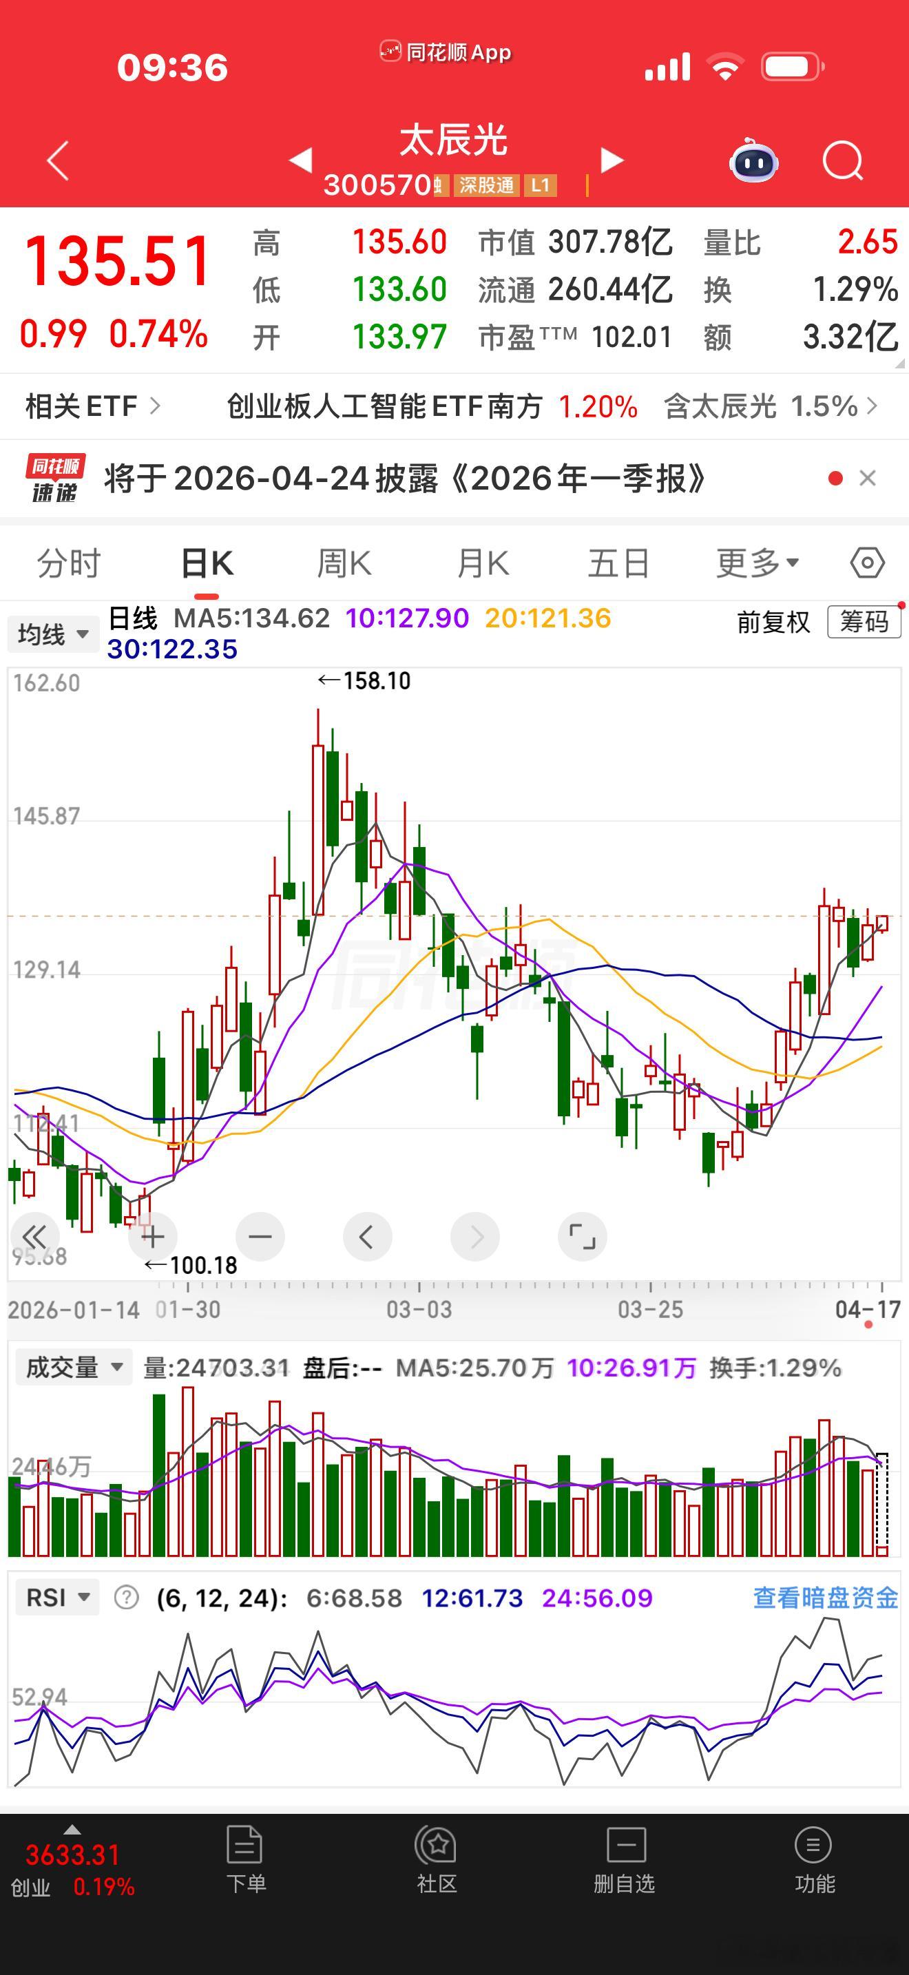The image size is (909, 1975).
Task: Tap the 深股通 badge
Action: [487, 185]
